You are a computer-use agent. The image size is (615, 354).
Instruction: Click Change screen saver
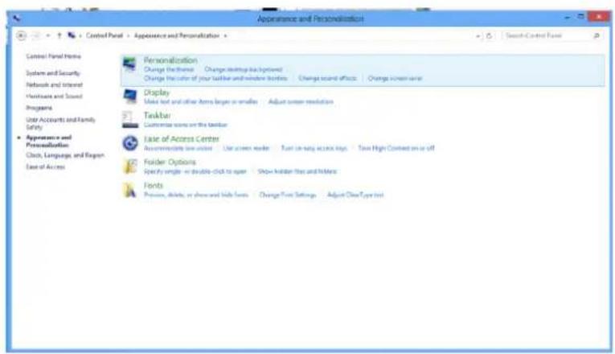click(395, 79)
